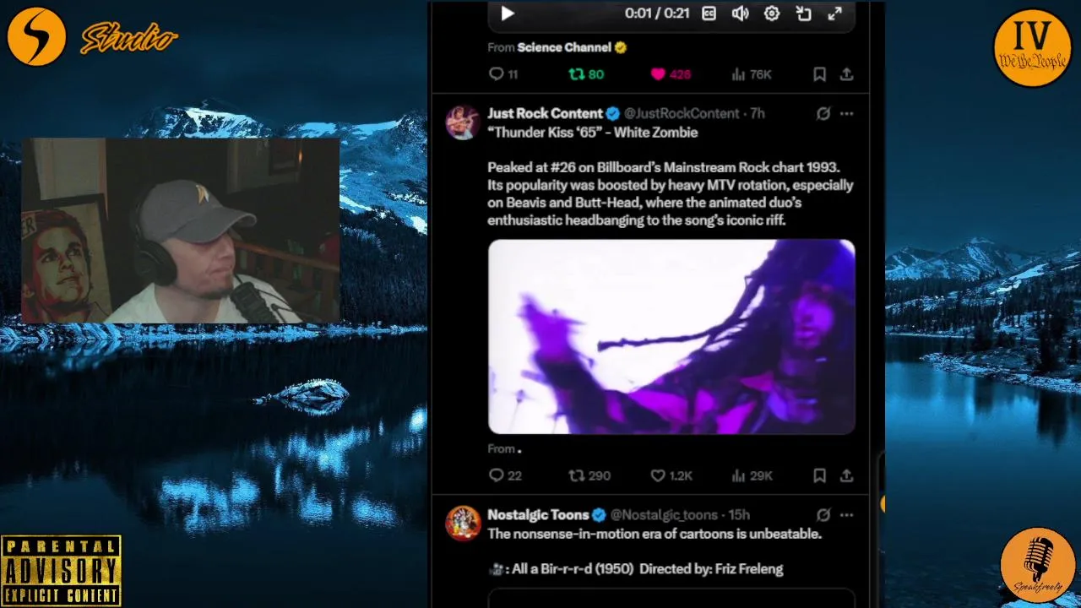Image resolution: width=1081 pixels, height=608 pixels.
Task: Bookmark the Science Channel post
Action: point(819,74)
